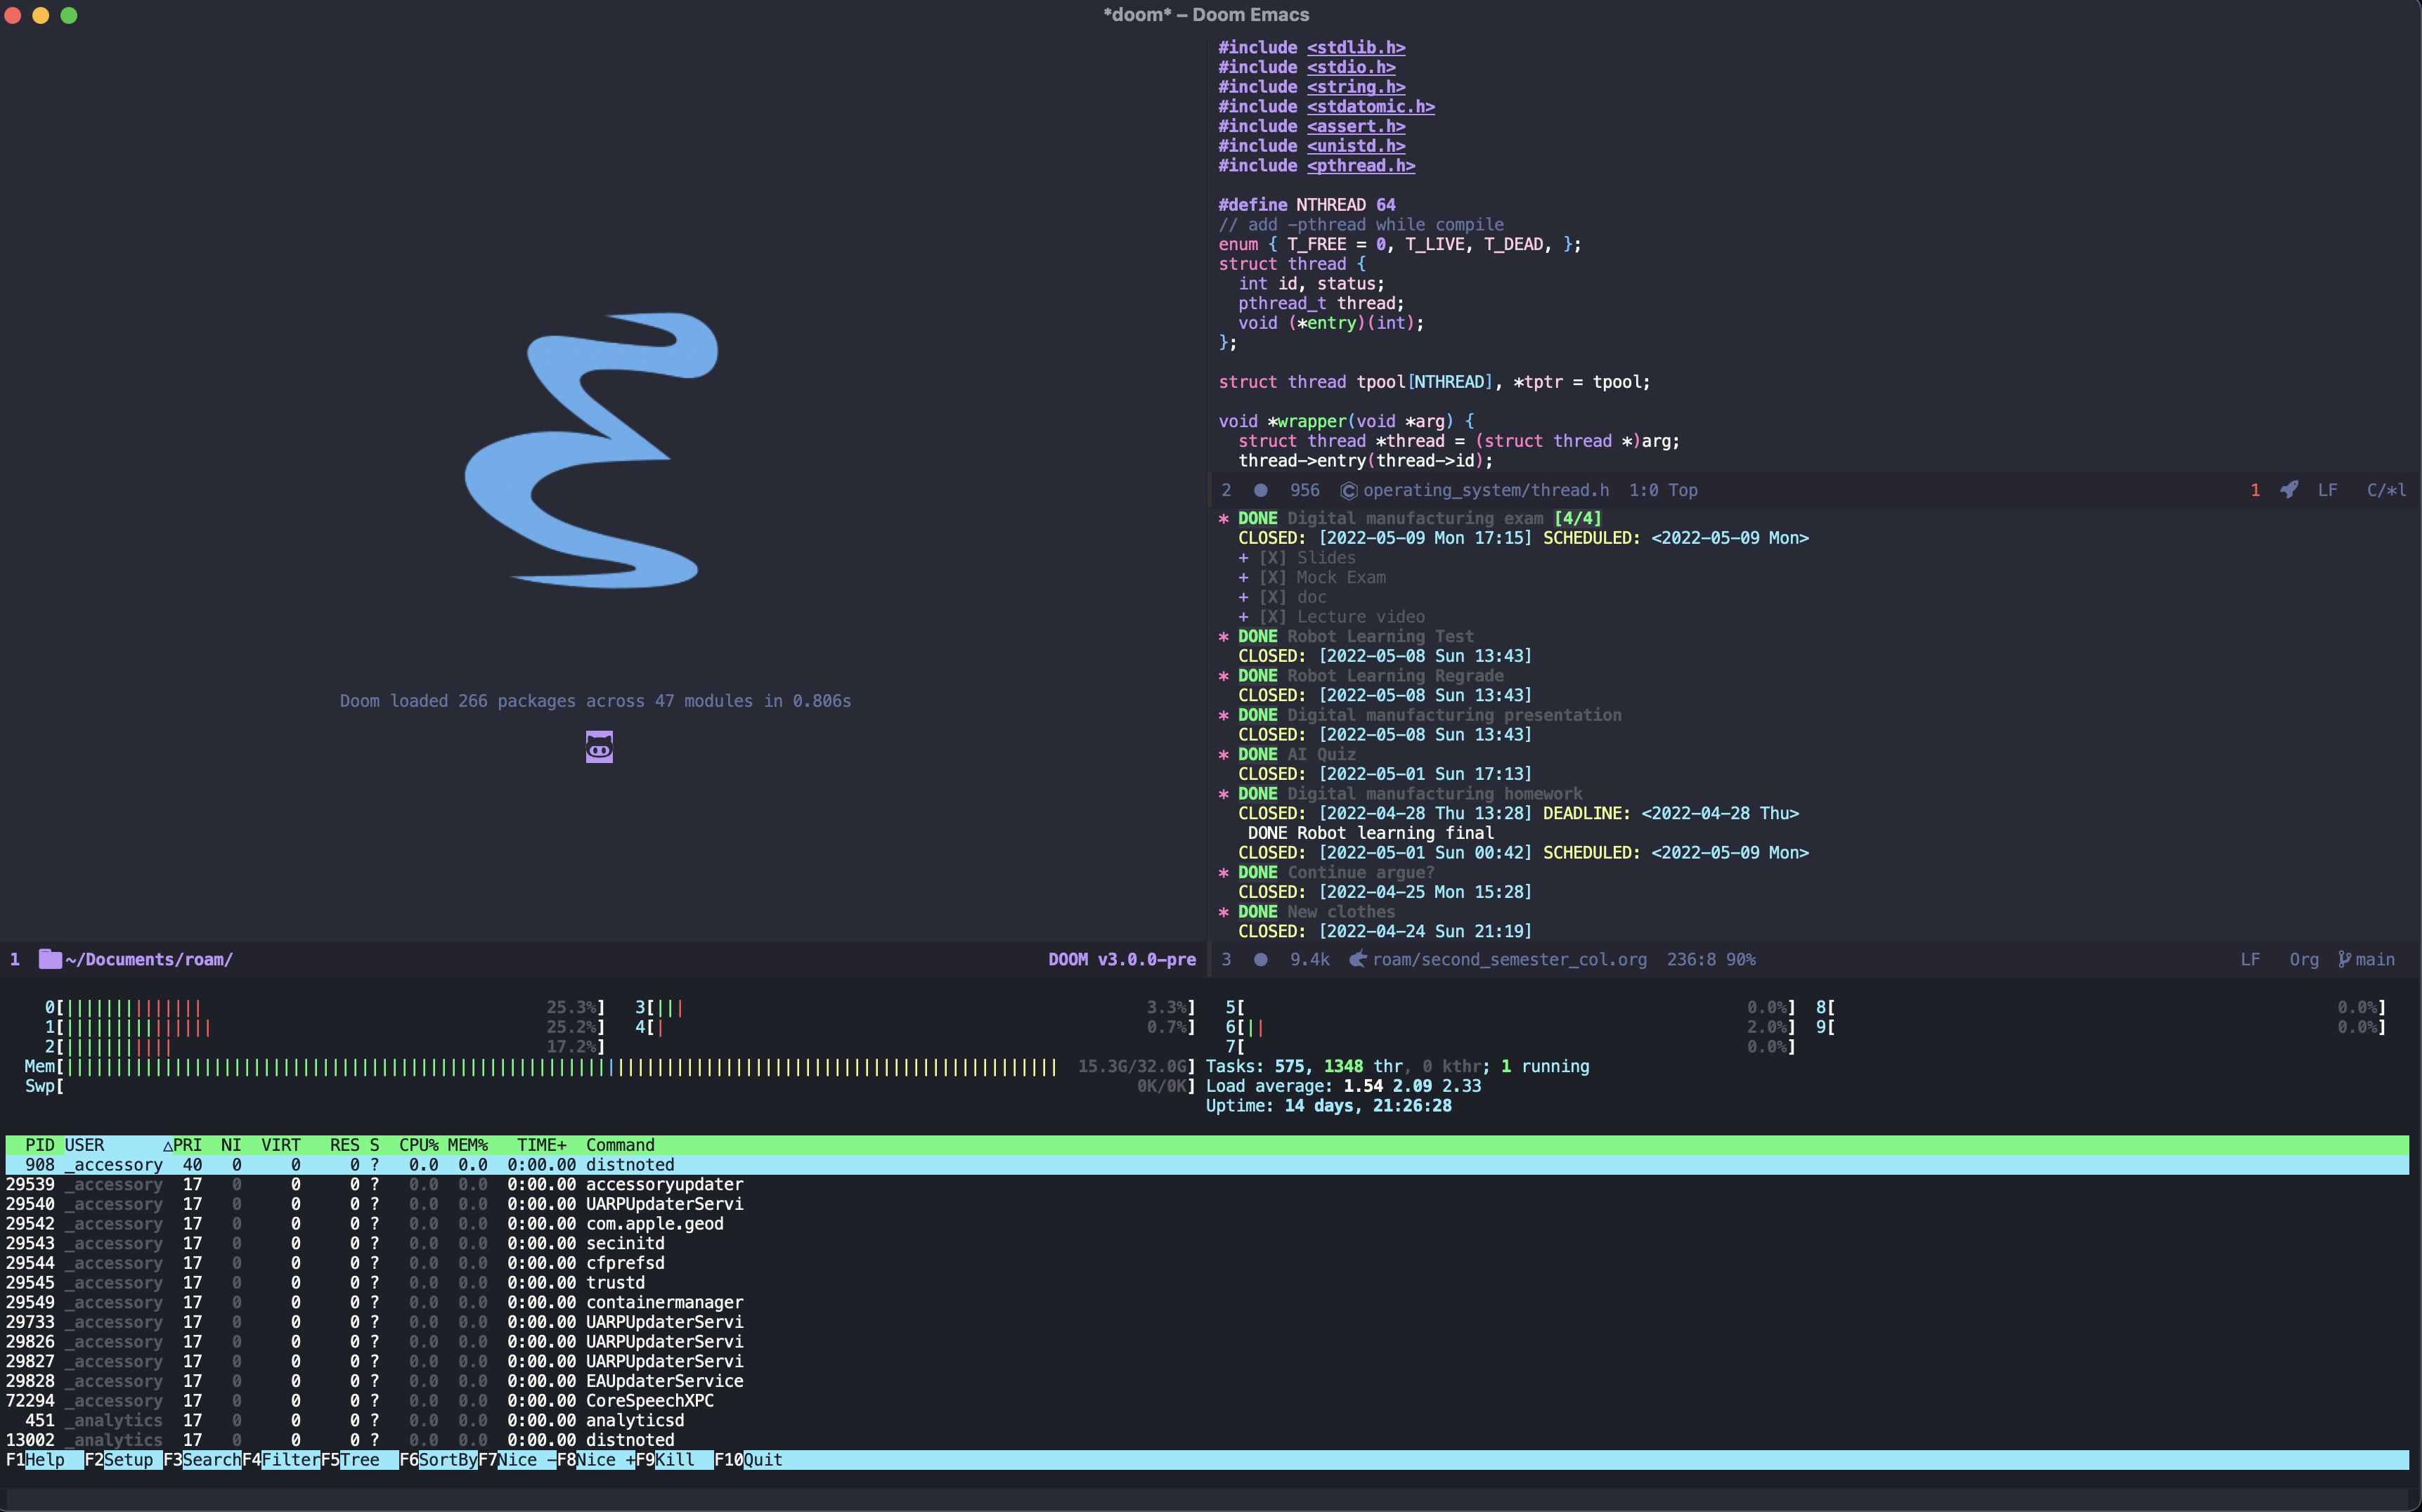
Task: Open F6 SortBy in htop
Action: pyautogui.click(x=438, y=1460)
